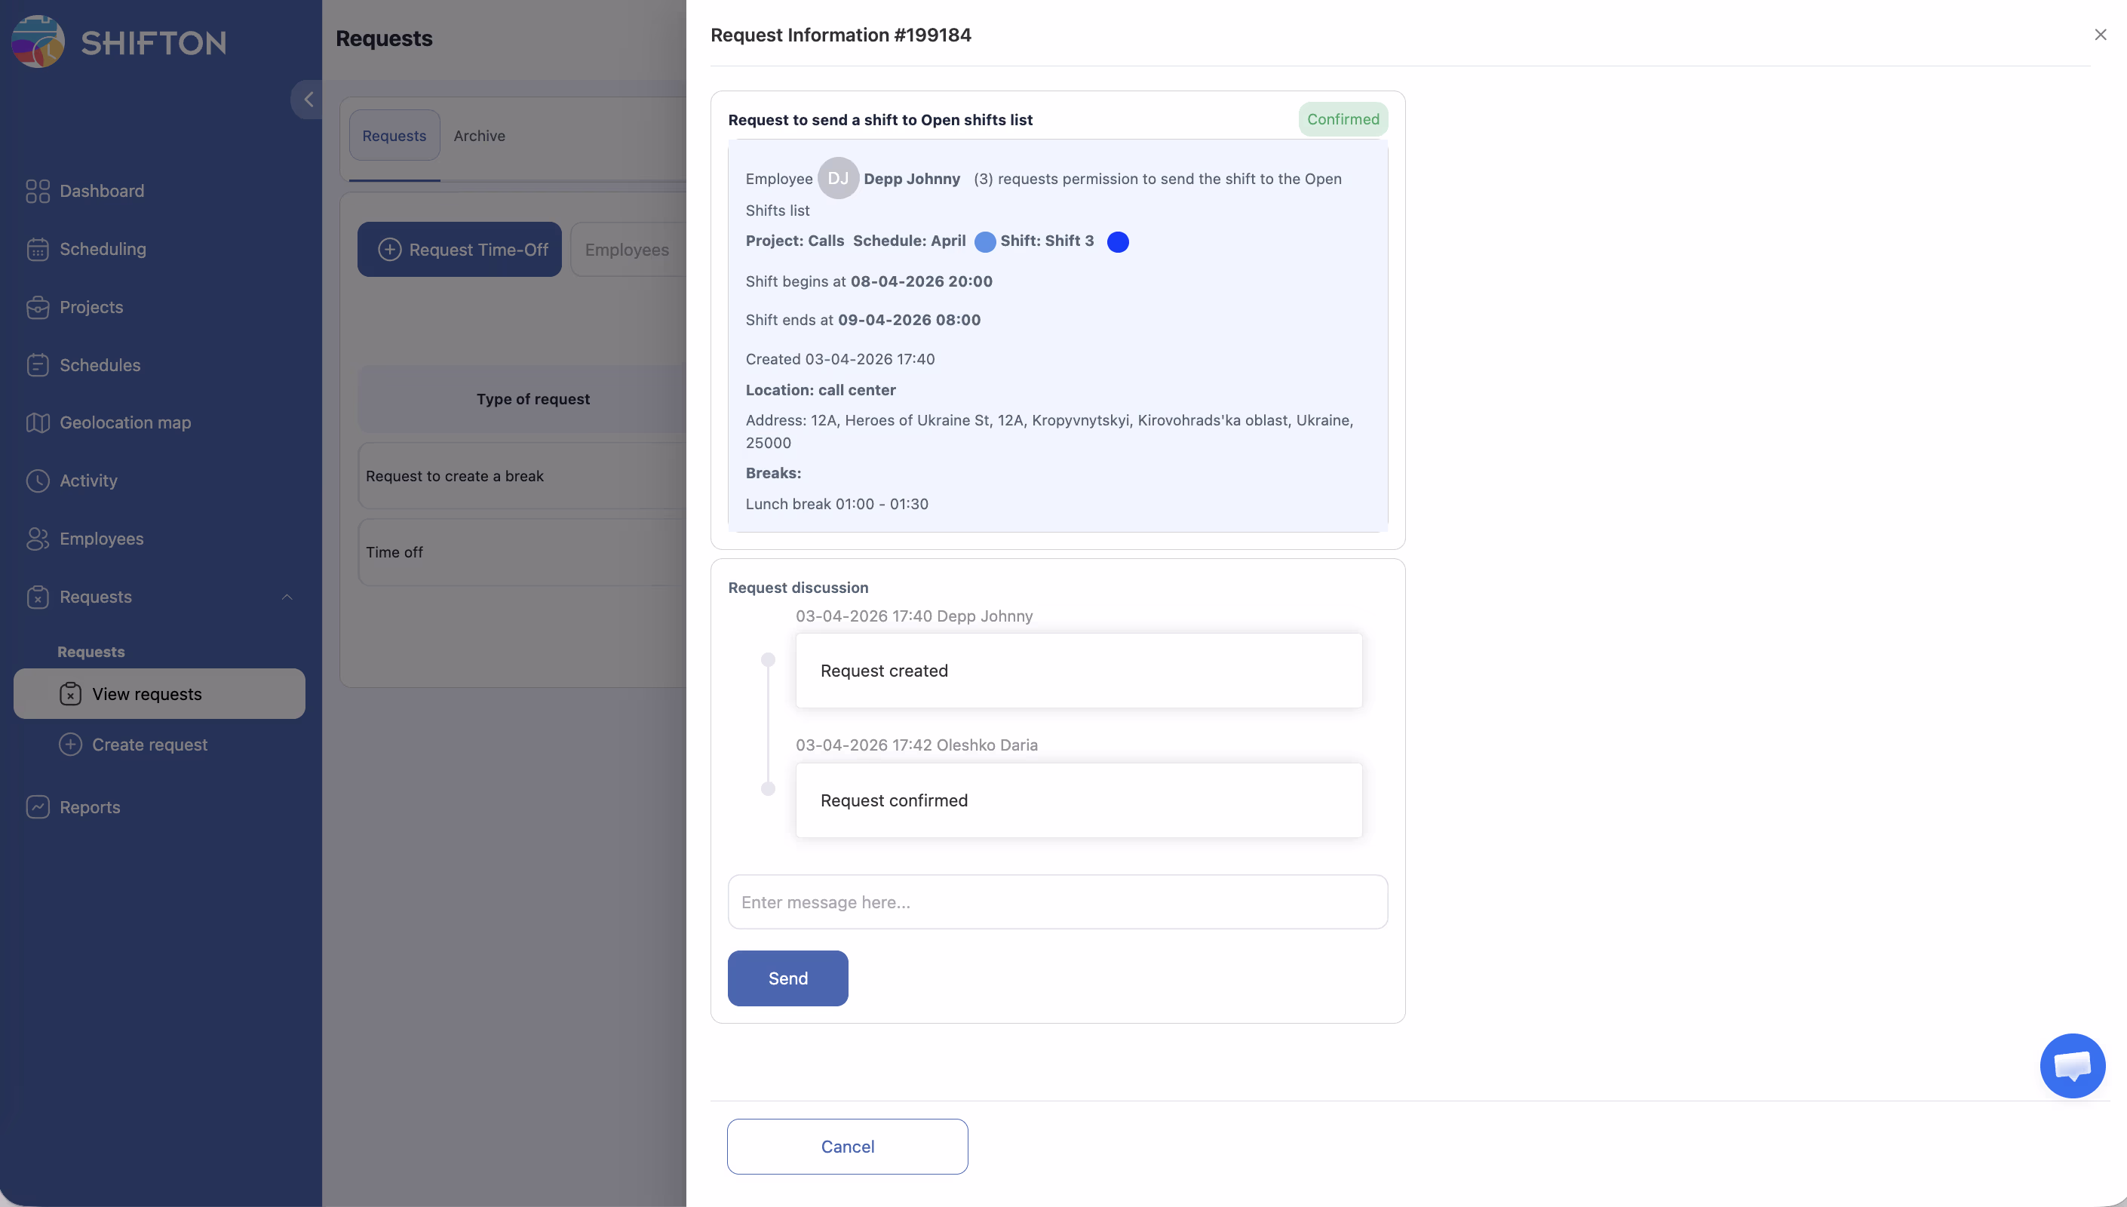The image size is (2127, 1207).
Task: Click the Employees people icon
Action: coord(37,539)
